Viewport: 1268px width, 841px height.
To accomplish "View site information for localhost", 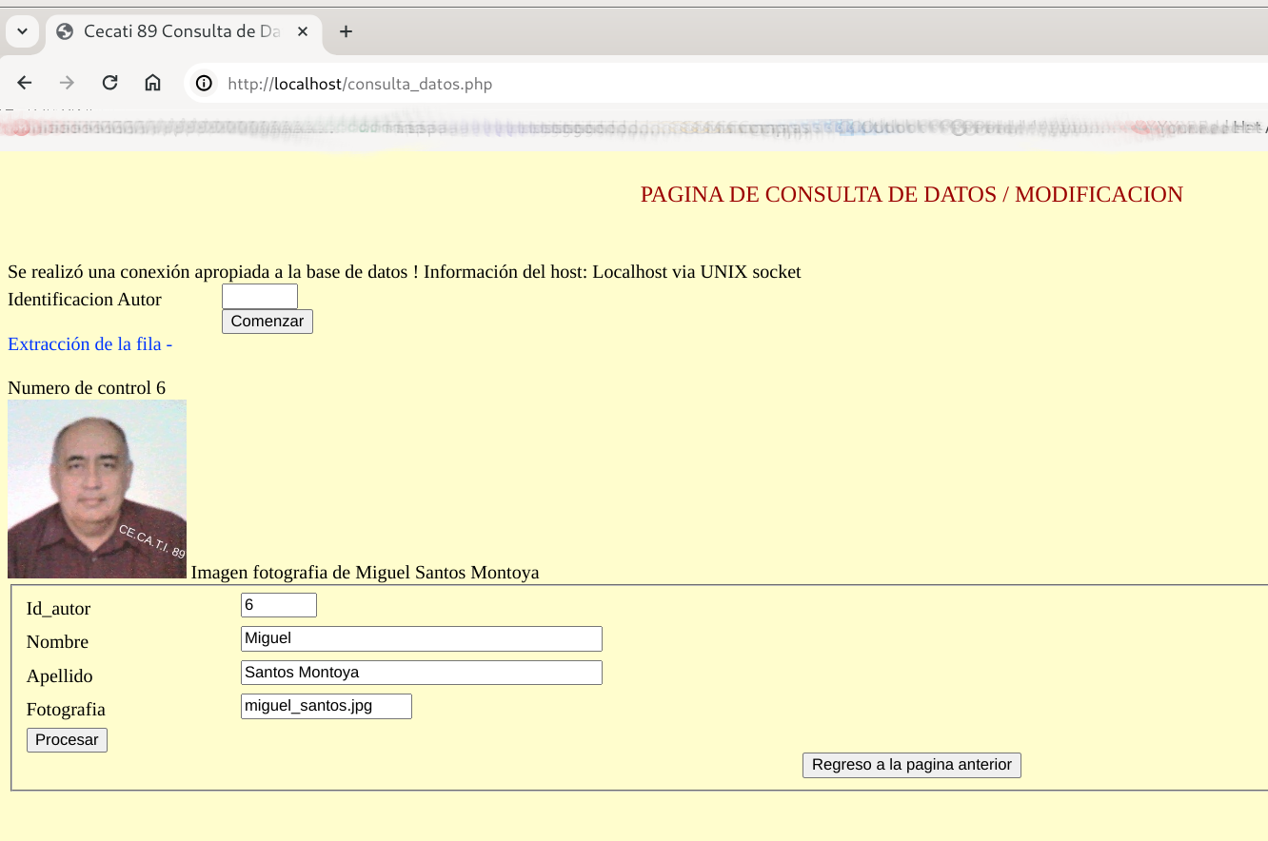I will click(204, 84).
